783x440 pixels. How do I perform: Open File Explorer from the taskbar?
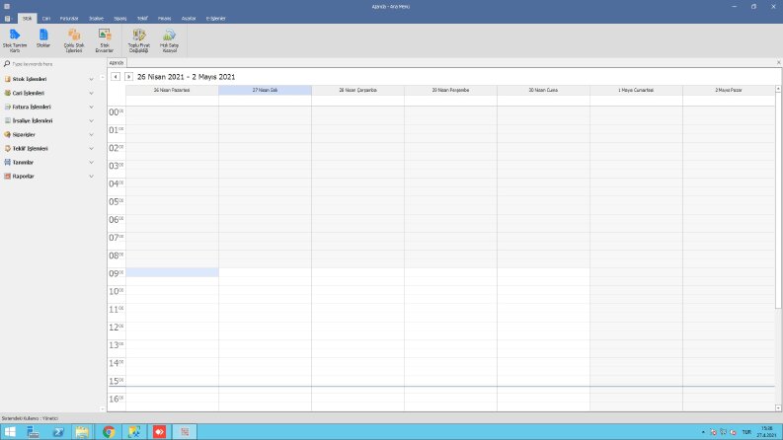pyautogui.click(x=82, y=431)
